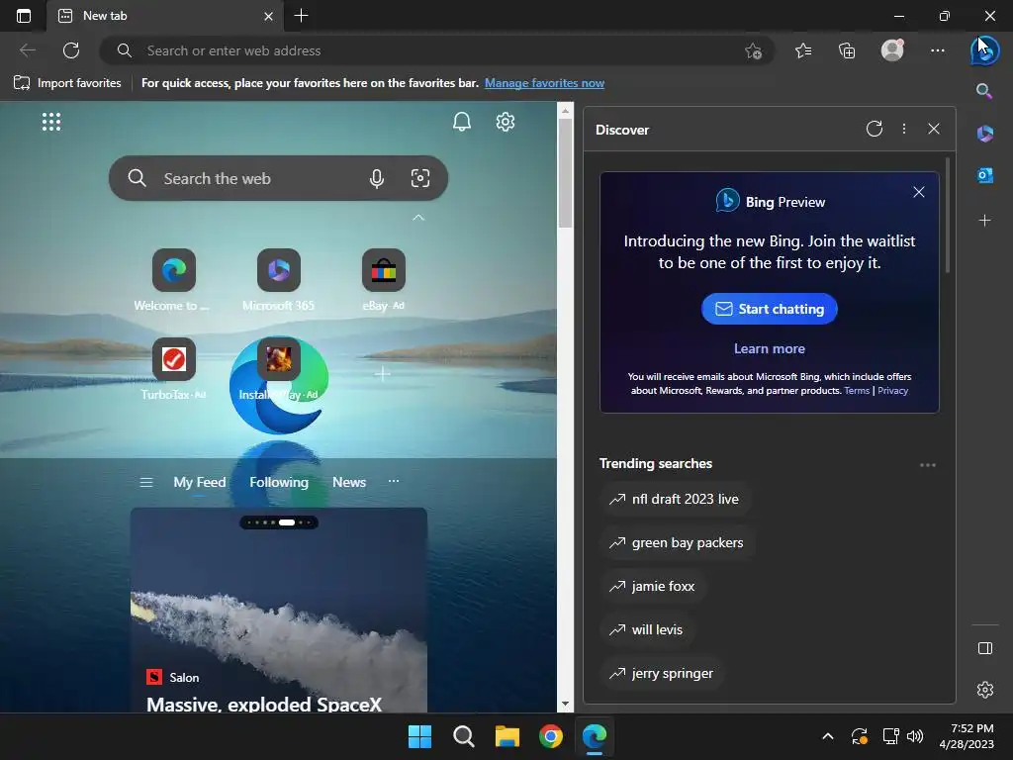Open Microsoft 365 from the sidebar
This screenshot has width=1013, height=760.
tap(984, 134)
